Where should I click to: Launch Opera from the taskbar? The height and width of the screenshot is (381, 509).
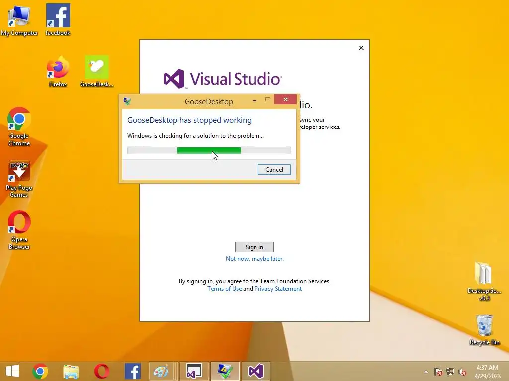(x=101, y=371)
